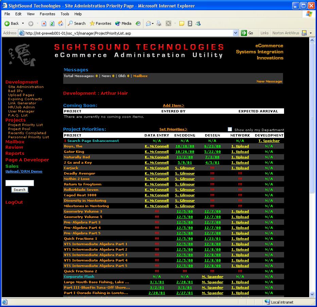Screen dimensions: 317x307
Task: Click the Norton AntiVirus toolbar icon
Action: click(x=304, y=33)
